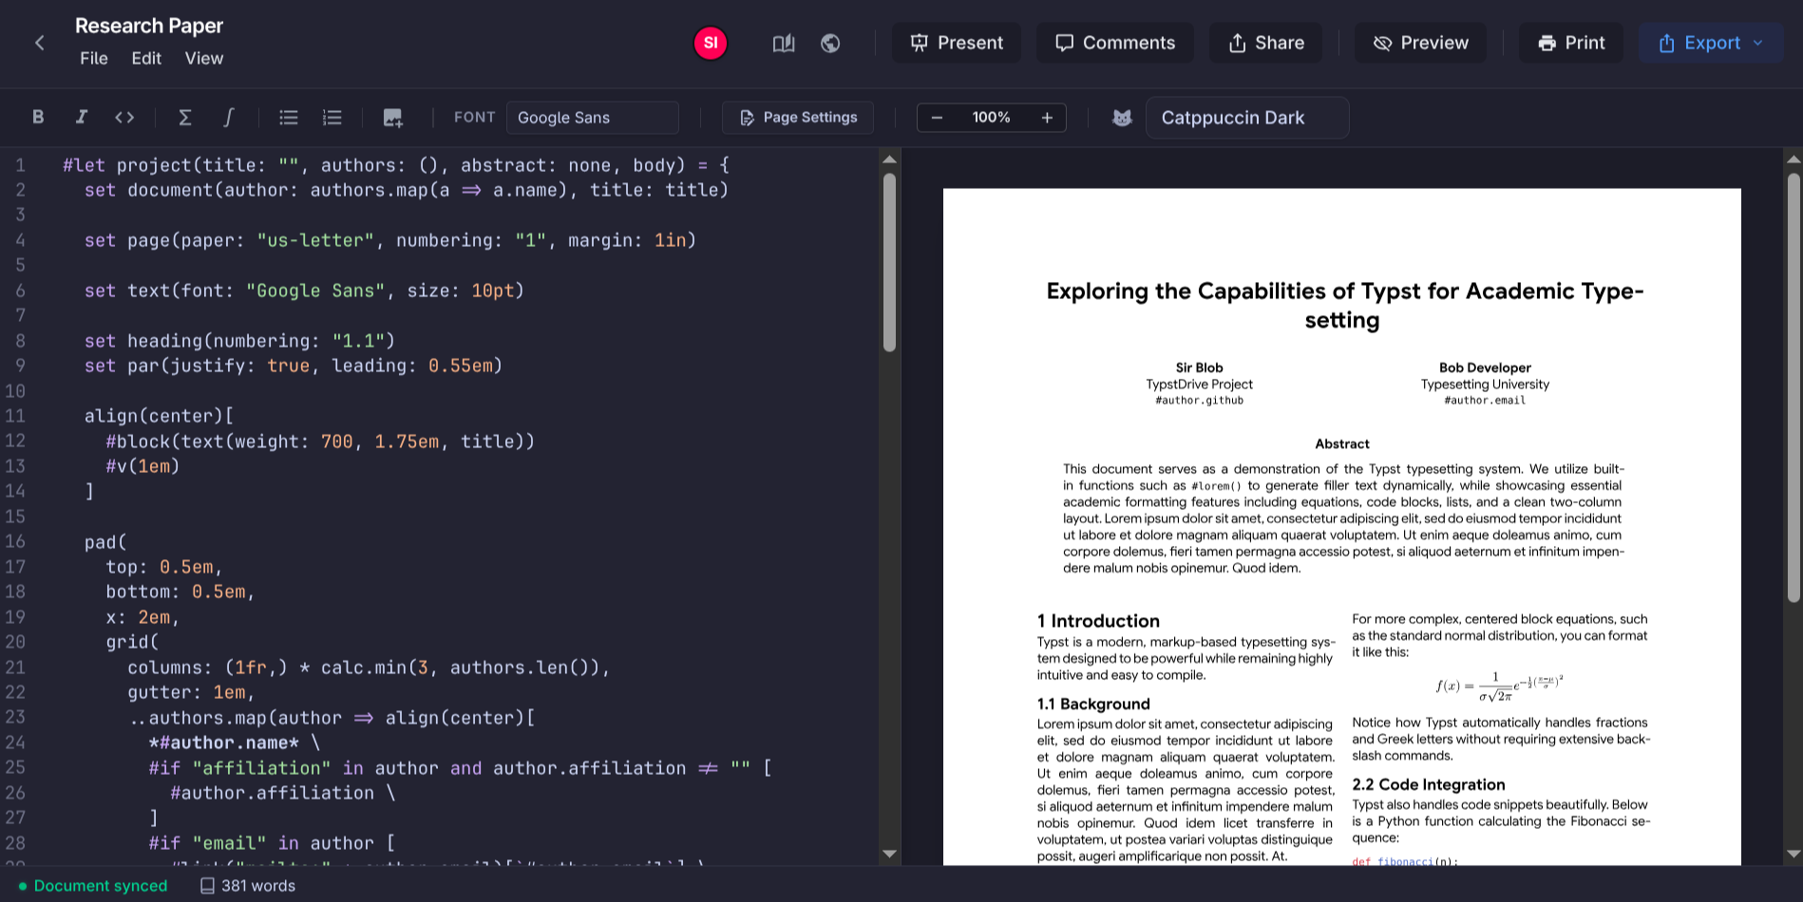Insert an image
The height and width of the screenshot is (902, 1803).
coord(392,117)
